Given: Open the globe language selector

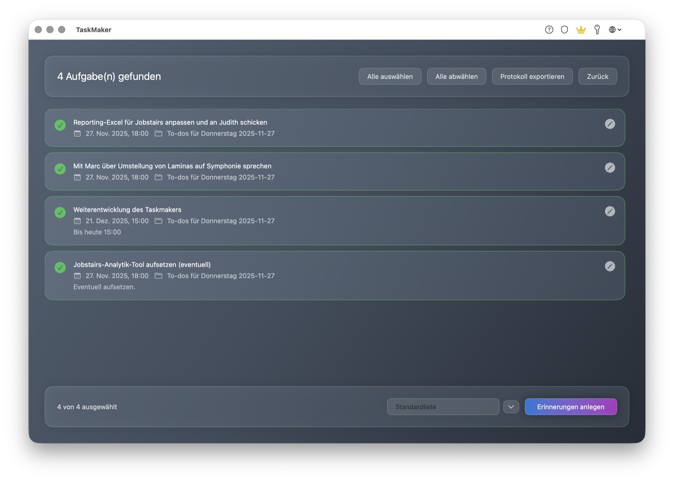Looking at the screenshot, I should coord(613,29).
